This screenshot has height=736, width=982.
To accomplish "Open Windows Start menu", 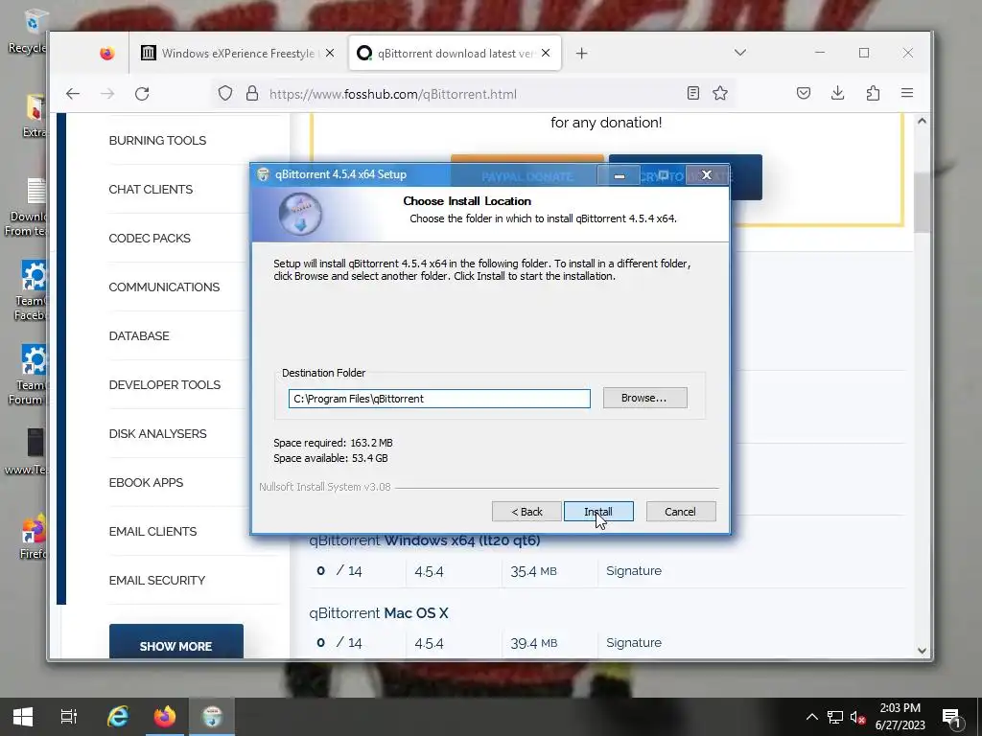I will click(x=23, y=717).
